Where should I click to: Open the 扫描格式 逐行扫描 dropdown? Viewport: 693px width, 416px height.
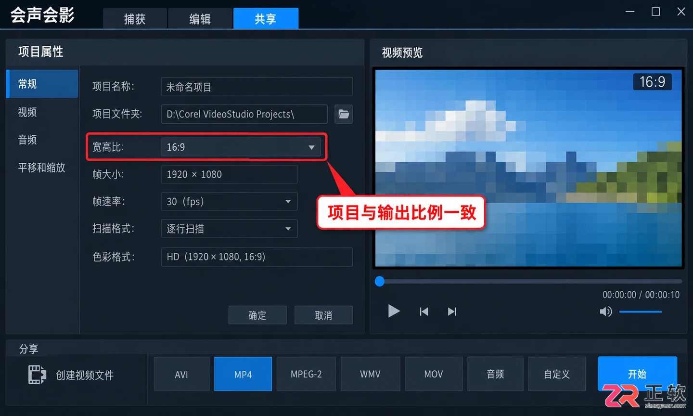229,229
